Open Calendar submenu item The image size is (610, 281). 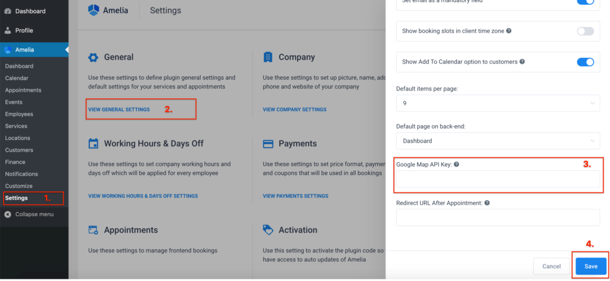17,78
